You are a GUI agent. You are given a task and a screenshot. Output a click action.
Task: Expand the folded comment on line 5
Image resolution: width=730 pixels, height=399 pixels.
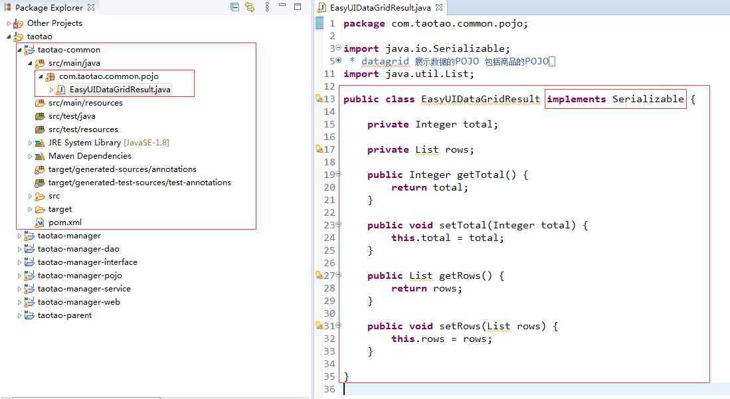339,60
